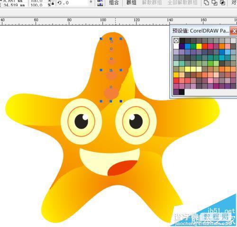Click the top-center selection handle
Viewport: 237px width, 227px height.
coord(111,39)
